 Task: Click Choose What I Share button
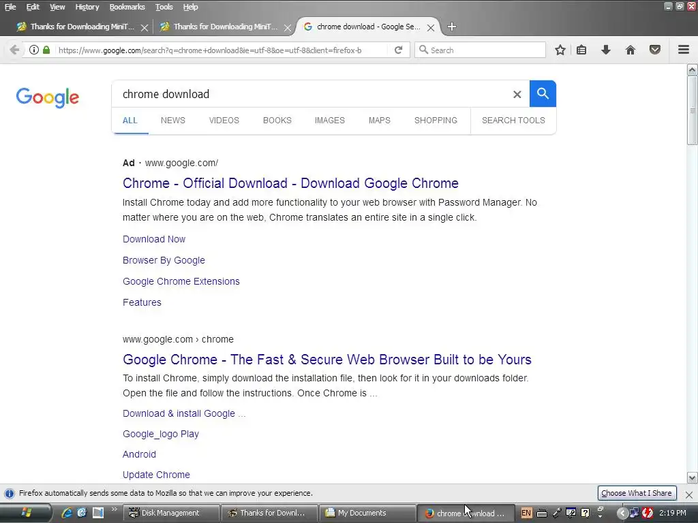[x=637, y=493]
